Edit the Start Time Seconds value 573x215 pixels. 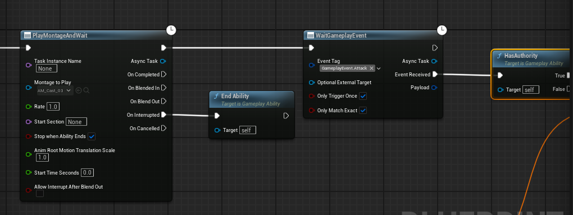87,172
